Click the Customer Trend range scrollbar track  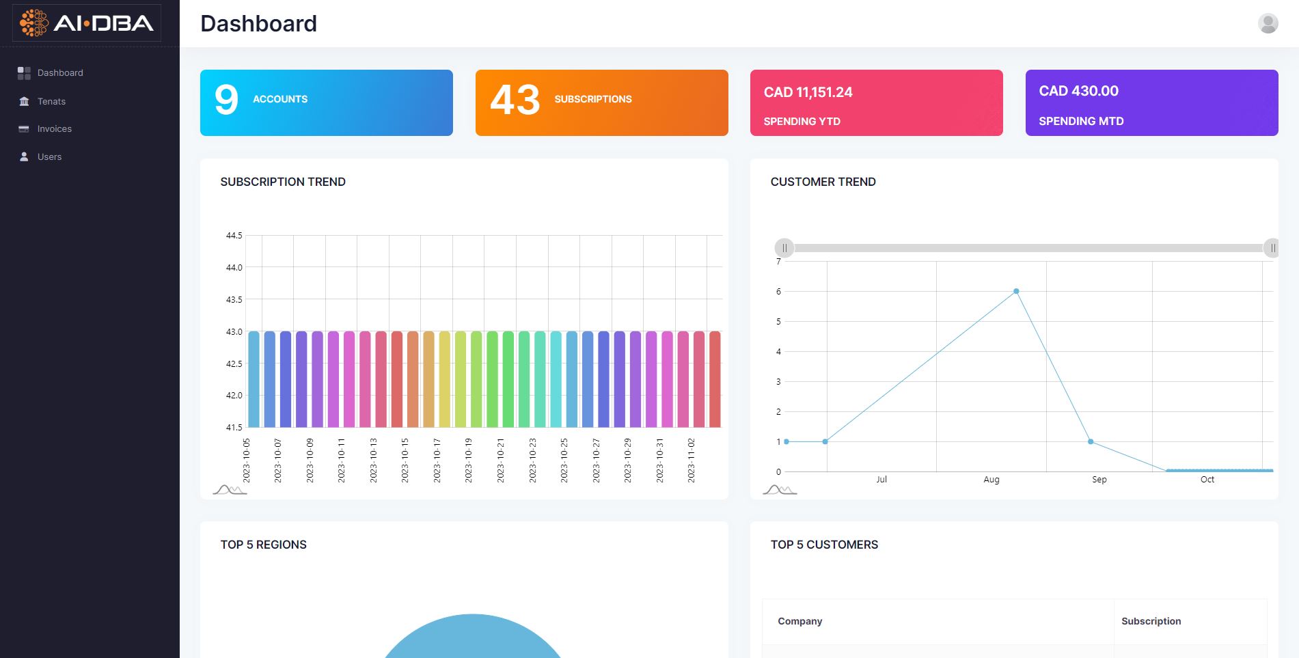click(1028, 248)
